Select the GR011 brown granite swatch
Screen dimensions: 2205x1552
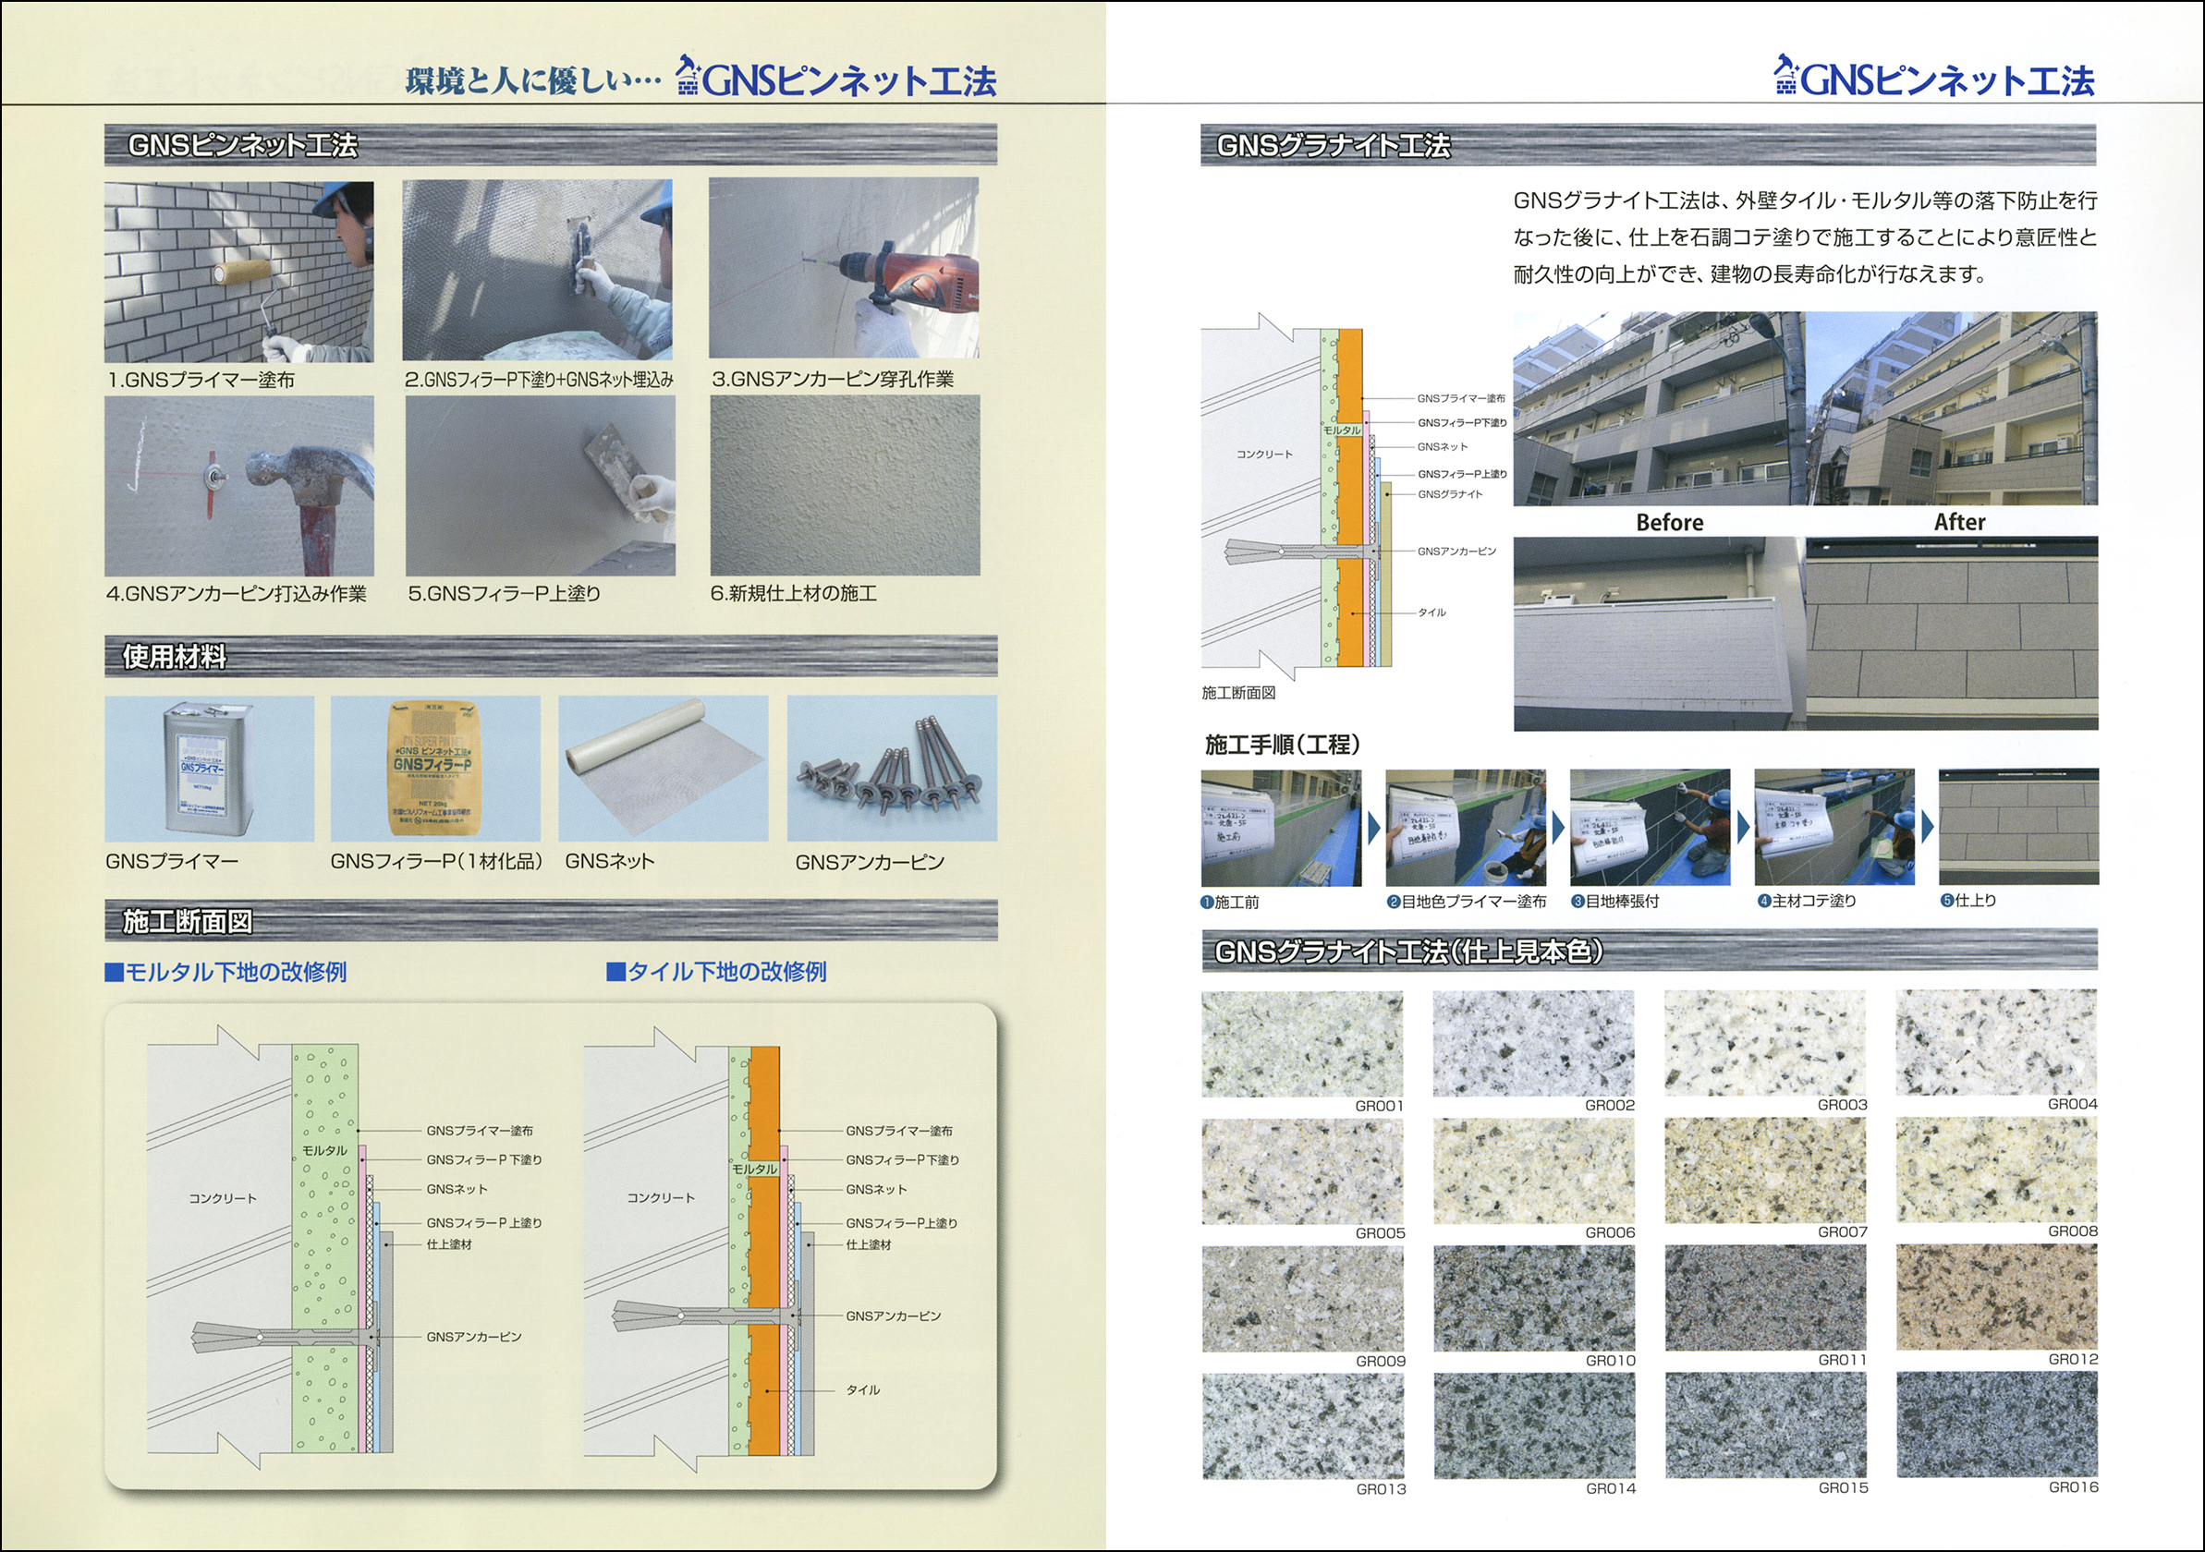coord(1765,1299)
